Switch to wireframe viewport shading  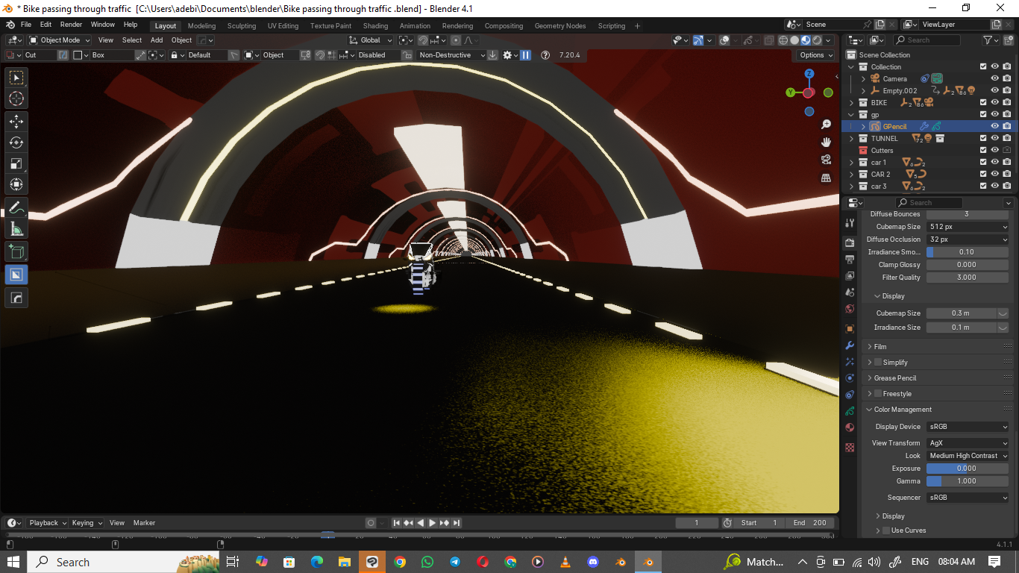pyautogui.click(x=783, y=40)
